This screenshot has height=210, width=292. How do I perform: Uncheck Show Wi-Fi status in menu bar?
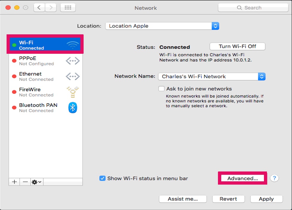point(102,178)
